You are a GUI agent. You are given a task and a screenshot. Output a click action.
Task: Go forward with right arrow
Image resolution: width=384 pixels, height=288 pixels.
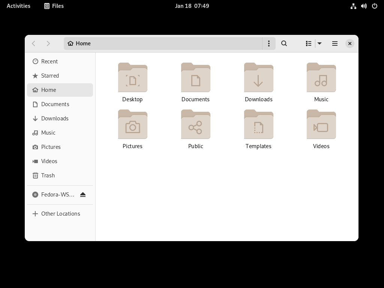click(x=48, y=43)
